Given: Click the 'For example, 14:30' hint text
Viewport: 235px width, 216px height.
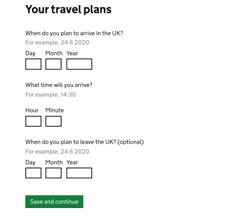Looking at the screenshot, I should point(50,95).
